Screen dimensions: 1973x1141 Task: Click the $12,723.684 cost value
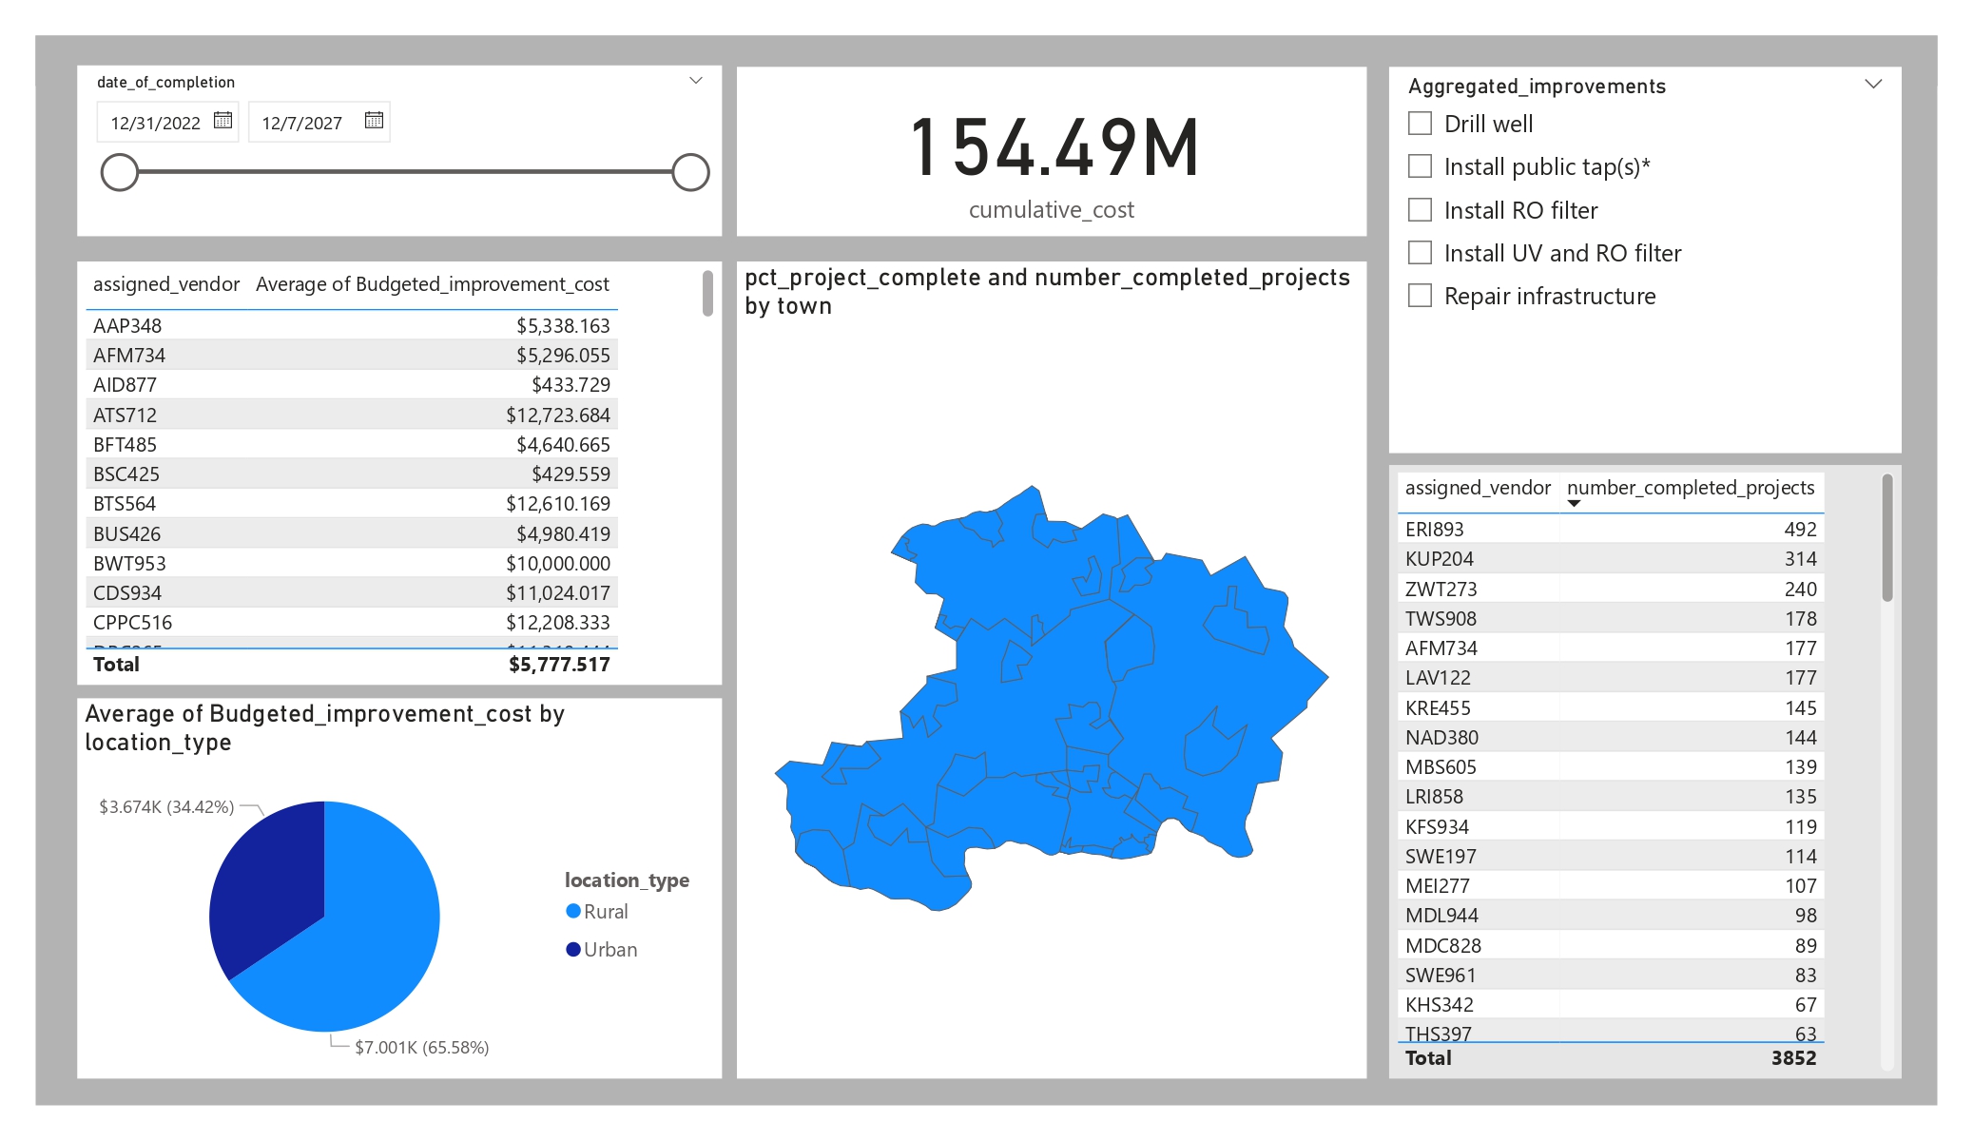click(x=558, y=415)
